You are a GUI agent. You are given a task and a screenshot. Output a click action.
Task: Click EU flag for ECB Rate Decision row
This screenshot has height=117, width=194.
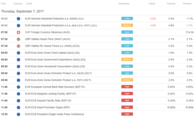pyautogui.click(x=19, y=87)
